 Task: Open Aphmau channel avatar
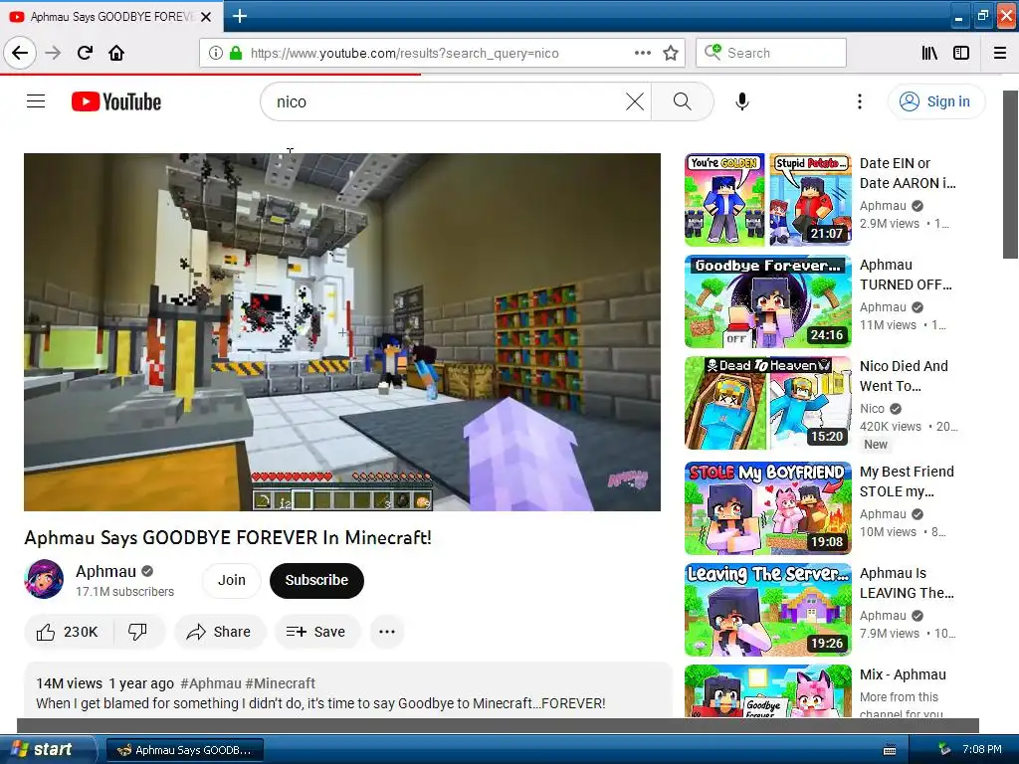44,579
